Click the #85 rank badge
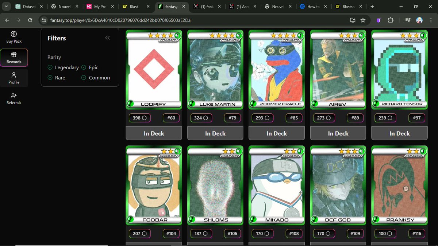438x246 pixels. [x=293, y=118]
